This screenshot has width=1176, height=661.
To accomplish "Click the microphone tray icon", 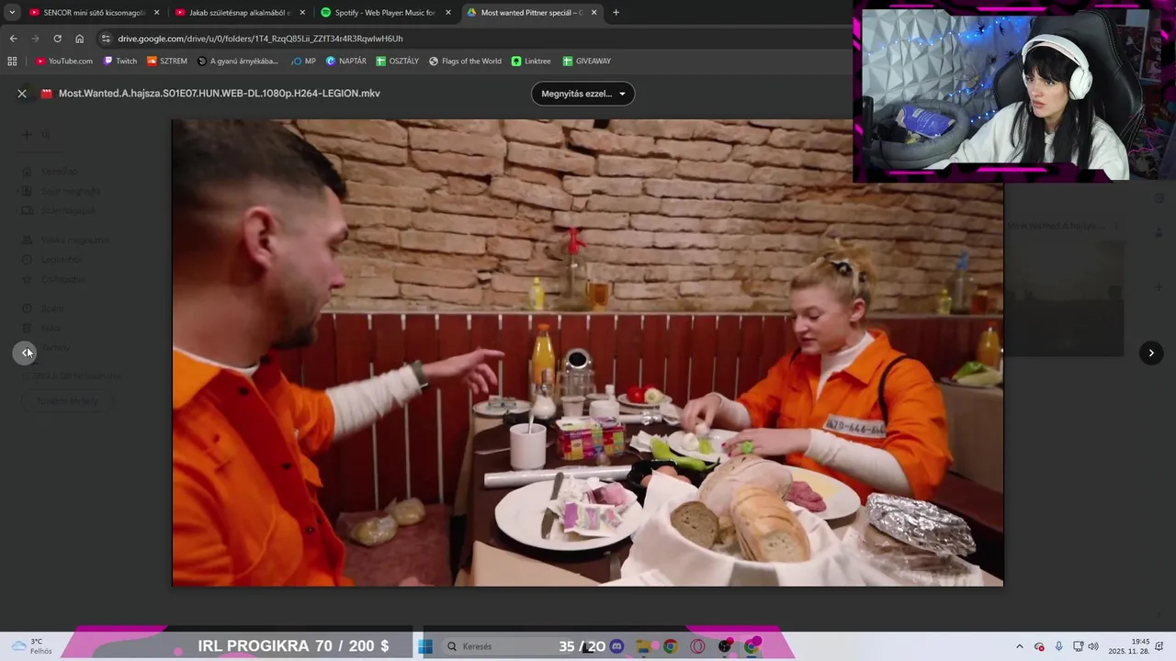I will [1058, 646].
